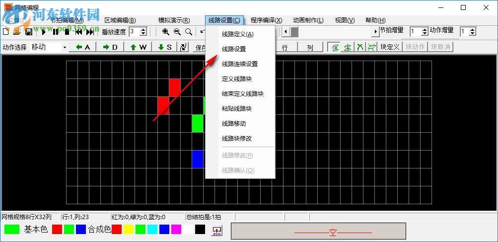Pick the cyan 合成色 swatch
The image size is (498, 242).
[x=152, y=229]
